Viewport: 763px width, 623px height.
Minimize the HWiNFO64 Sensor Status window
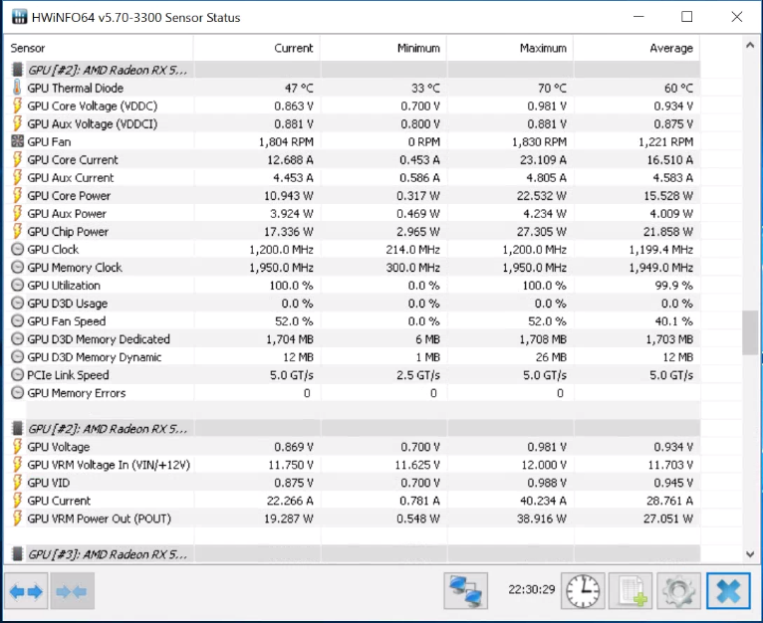coord(638,17)
